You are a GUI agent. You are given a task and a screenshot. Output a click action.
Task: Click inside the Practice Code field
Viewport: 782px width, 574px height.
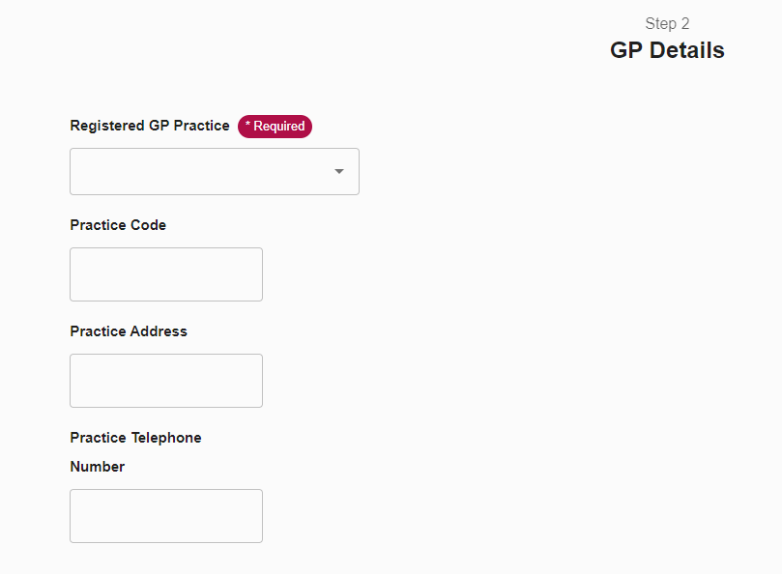point(166,274)
